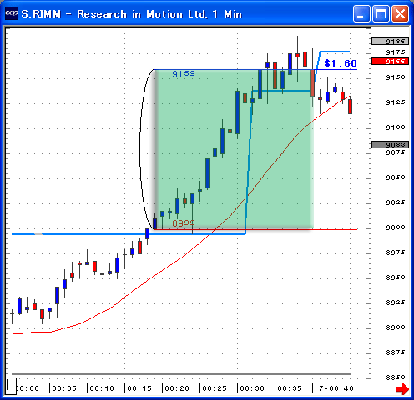Click the 9186 grey price marker

pos(390,42)
